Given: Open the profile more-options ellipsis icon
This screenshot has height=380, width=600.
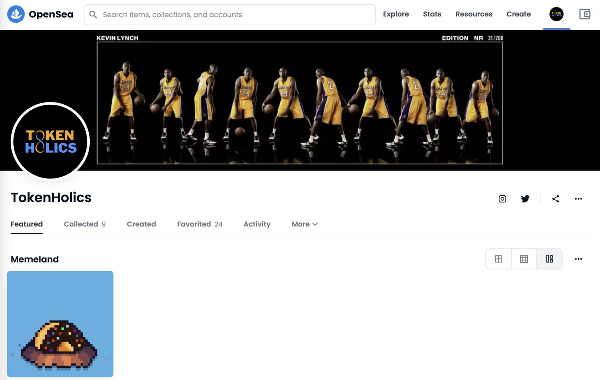Looking at the screenshot, I should (x=578, y=198).
